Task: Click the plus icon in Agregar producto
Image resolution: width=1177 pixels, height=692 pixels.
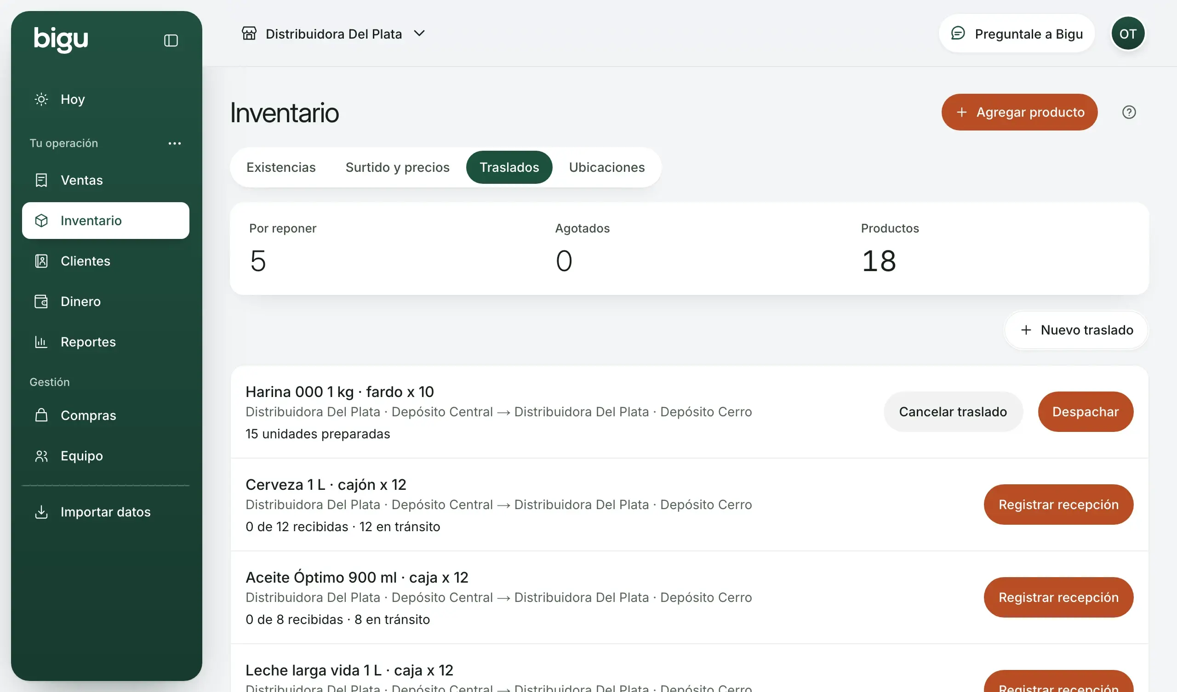Action: point(962,113)
